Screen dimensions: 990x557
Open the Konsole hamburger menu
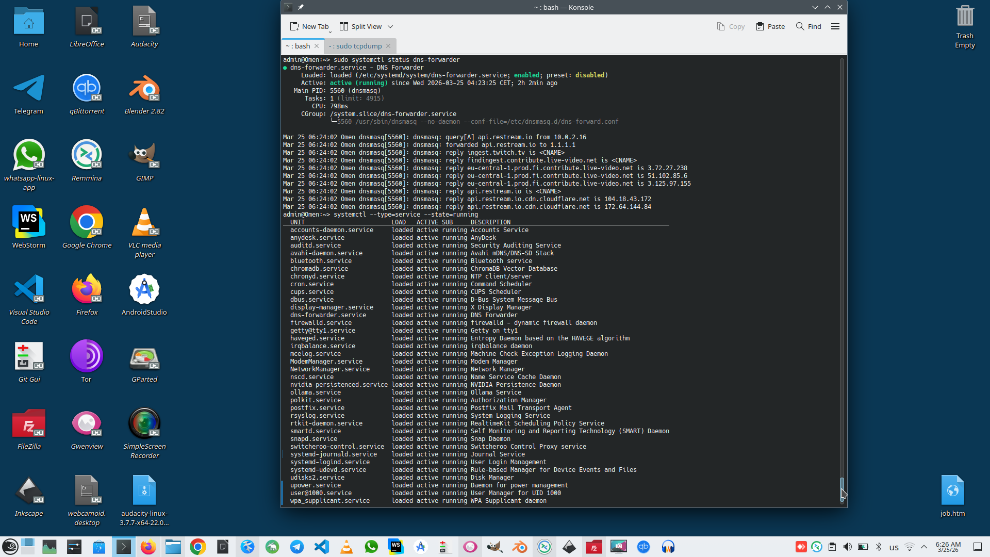(835, 26)
